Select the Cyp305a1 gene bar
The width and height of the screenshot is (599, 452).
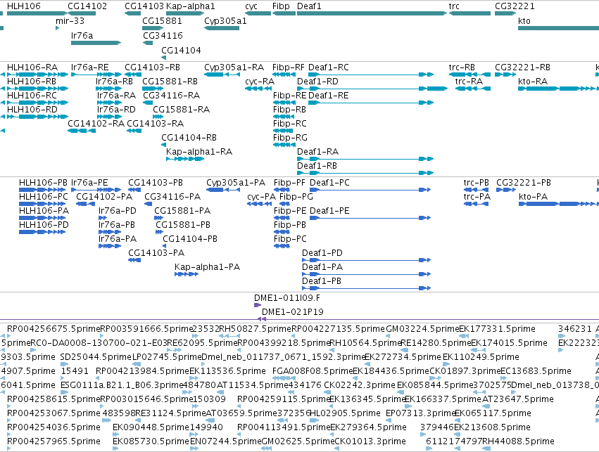[222, 28]
